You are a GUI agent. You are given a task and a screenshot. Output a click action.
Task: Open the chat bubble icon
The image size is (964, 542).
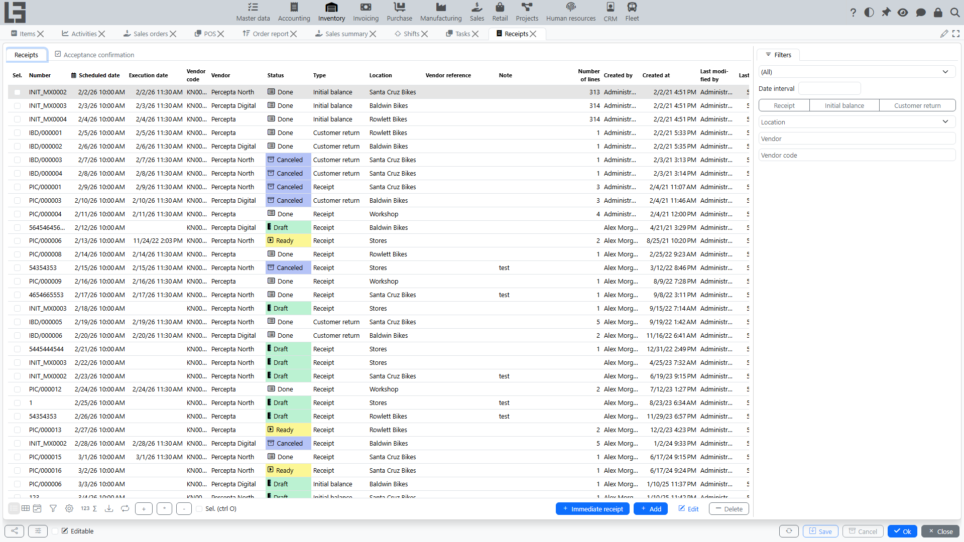(920, 13)
